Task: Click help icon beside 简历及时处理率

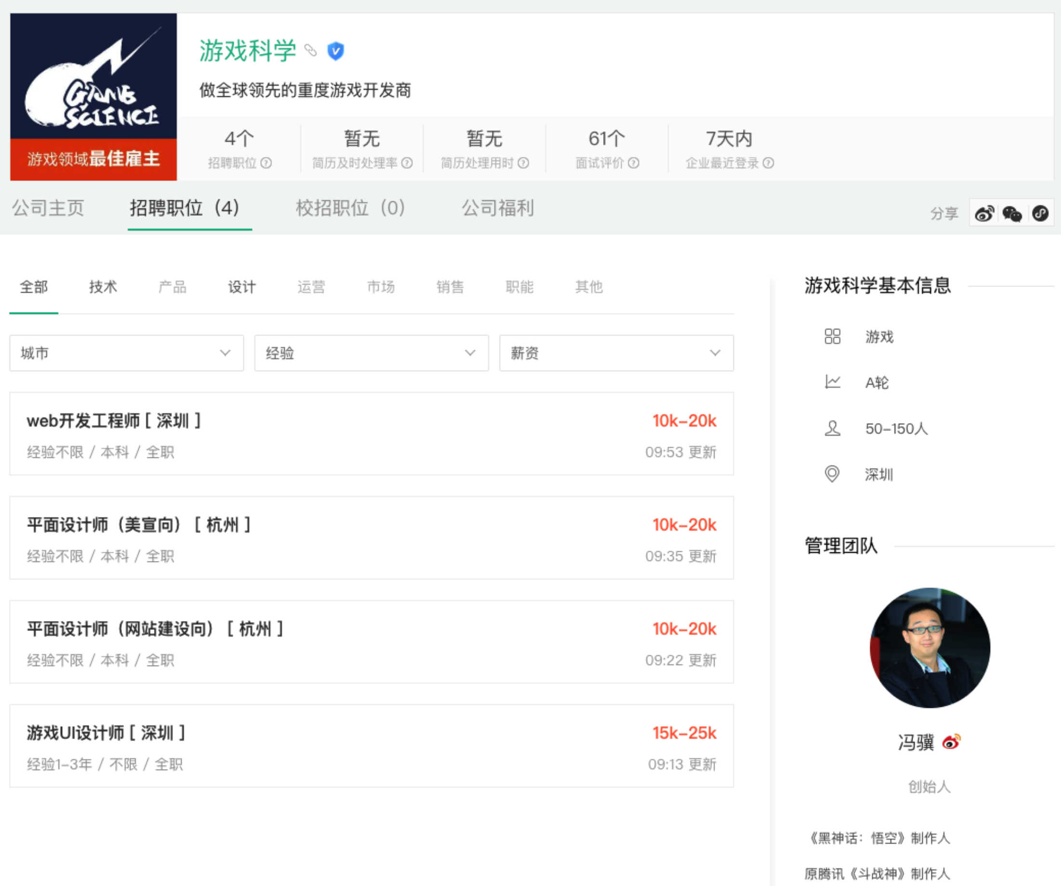Action: click(x=407, y=163)
